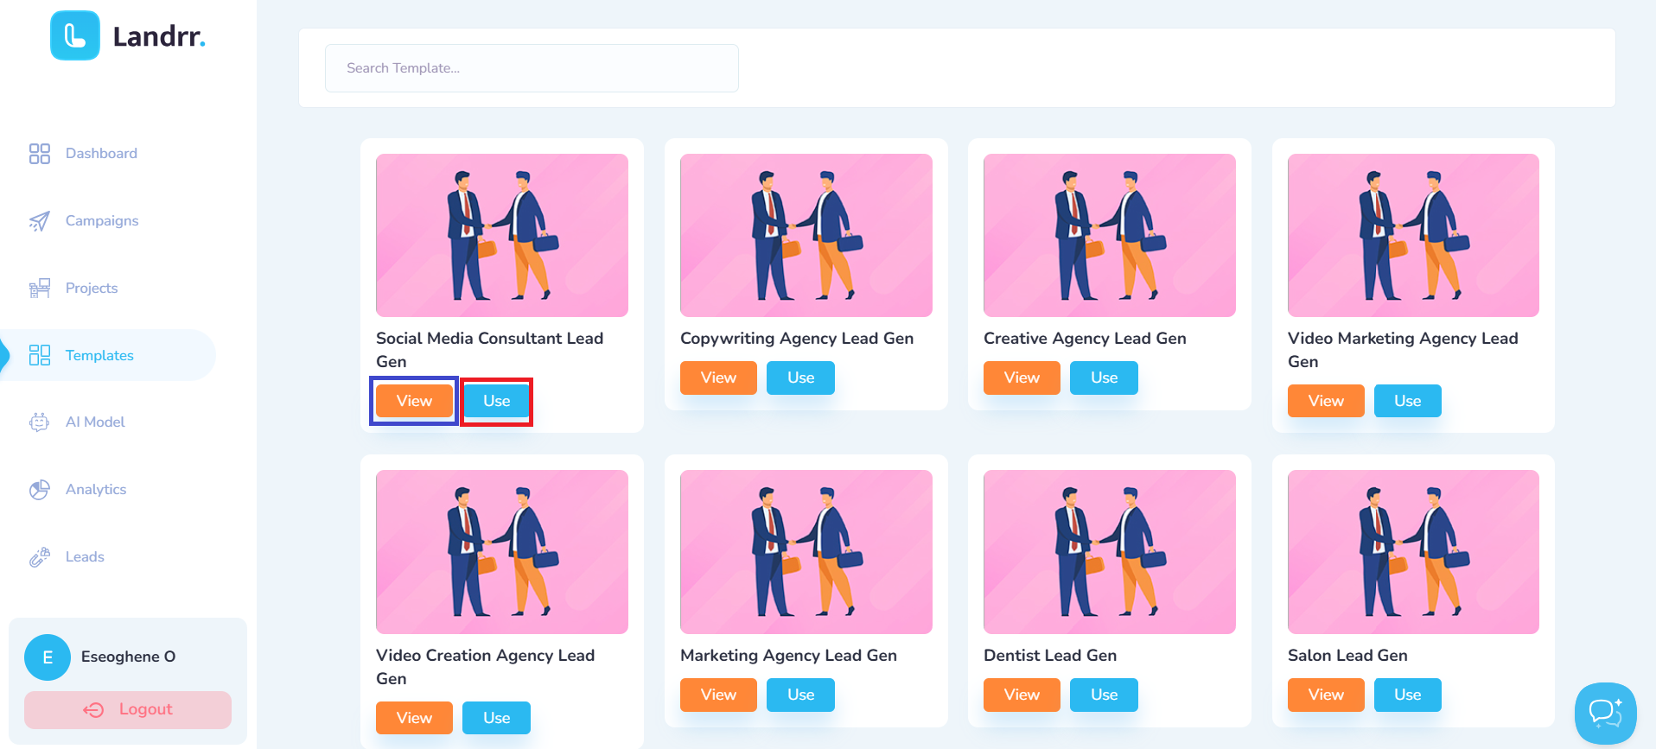Click the Dentist Lead Gen thumbnail image
Viewport: 1656px width, 749px height.
pos(1110,552)
